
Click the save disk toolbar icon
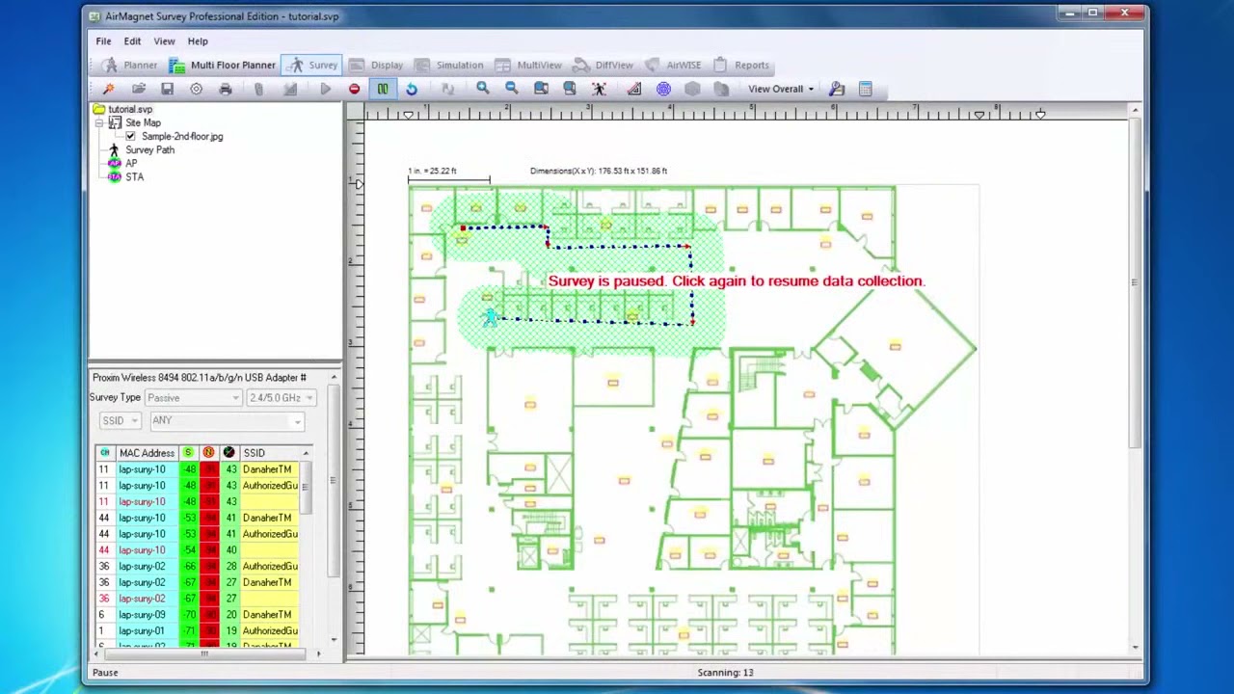[x=167, y=89]
